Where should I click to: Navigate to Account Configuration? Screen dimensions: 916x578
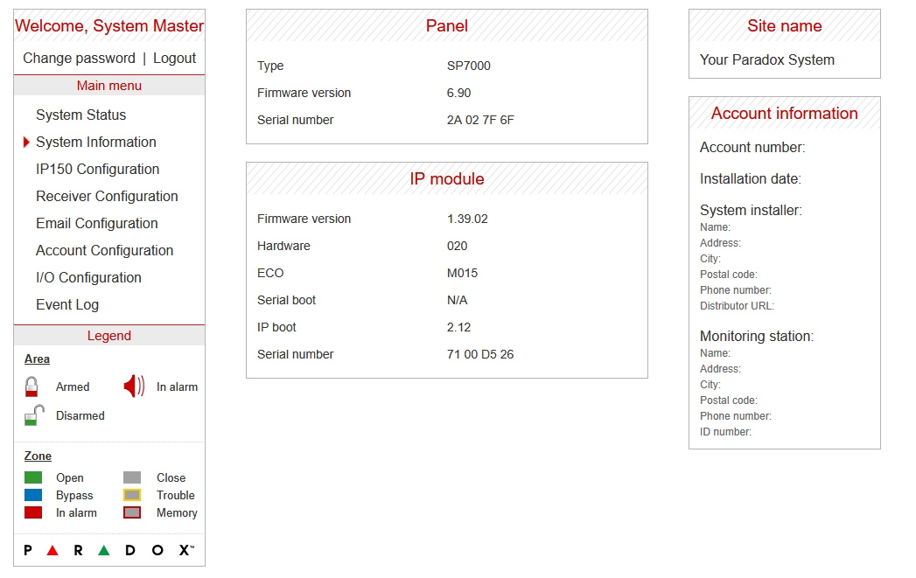(x=103, y=250)
